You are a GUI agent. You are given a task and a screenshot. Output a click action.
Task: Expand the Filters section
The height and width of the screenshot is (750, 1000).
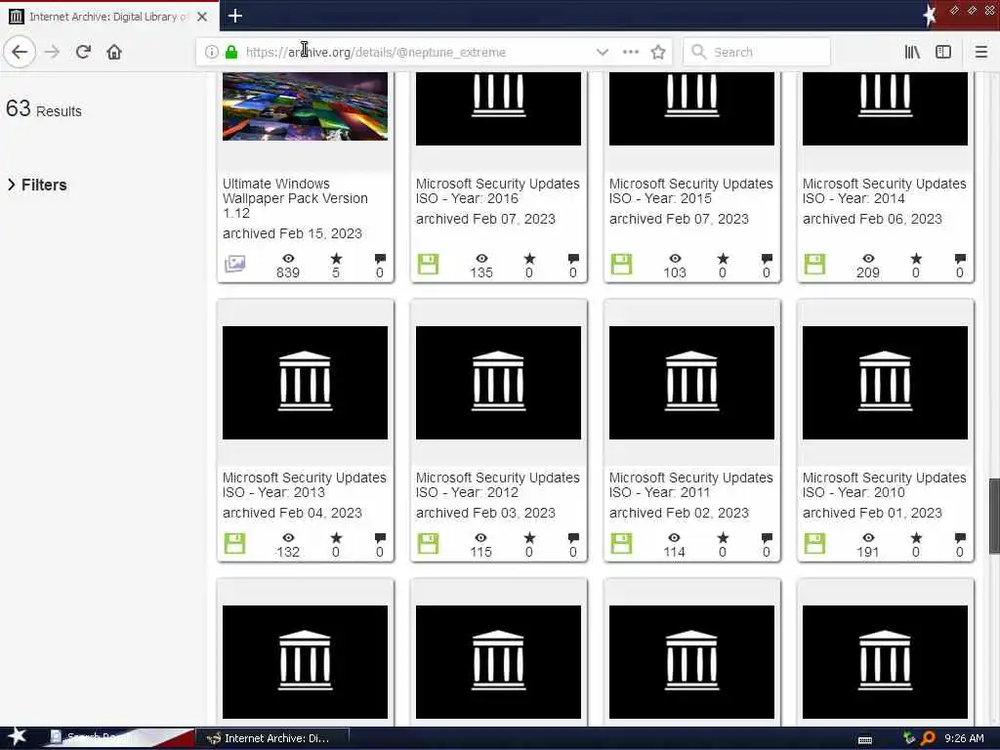pyautogui.click(x=37, y=185)
